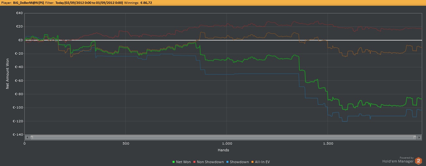This screenshot has height=166, width=426.
Task: Click the green Net Won legend swatch
Action: (x=173, y=162)
